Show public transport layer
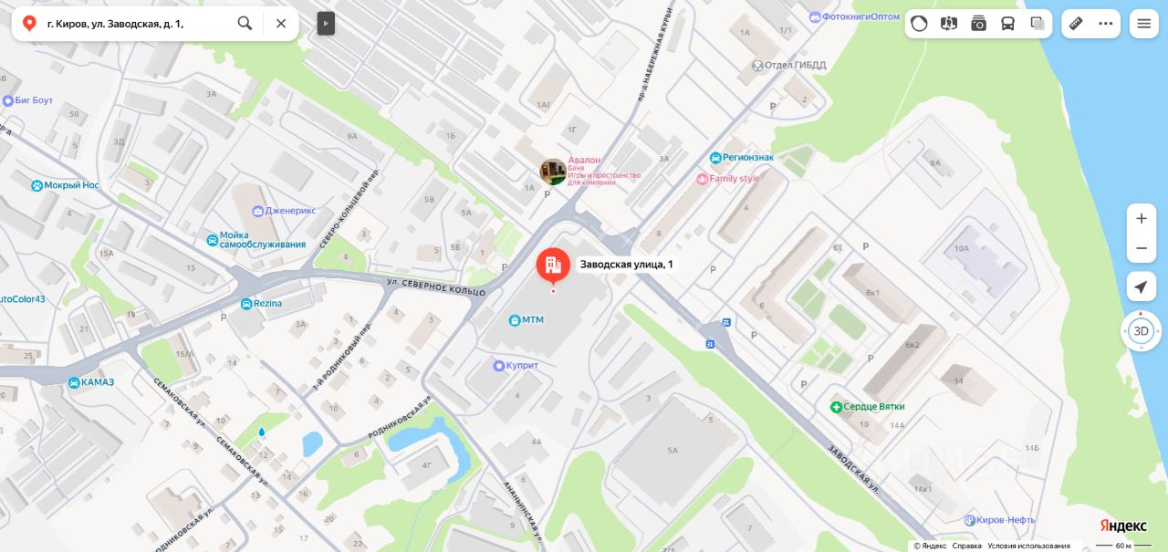This screenshot has height=552, width=1168. [1008, 24]
